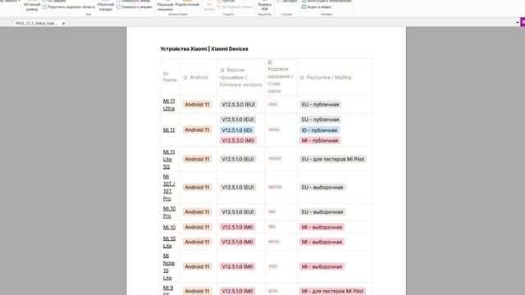Click the blue V12.5.1.0 (ID) firmware tag

pyautogui.click(x=237, y=130)
